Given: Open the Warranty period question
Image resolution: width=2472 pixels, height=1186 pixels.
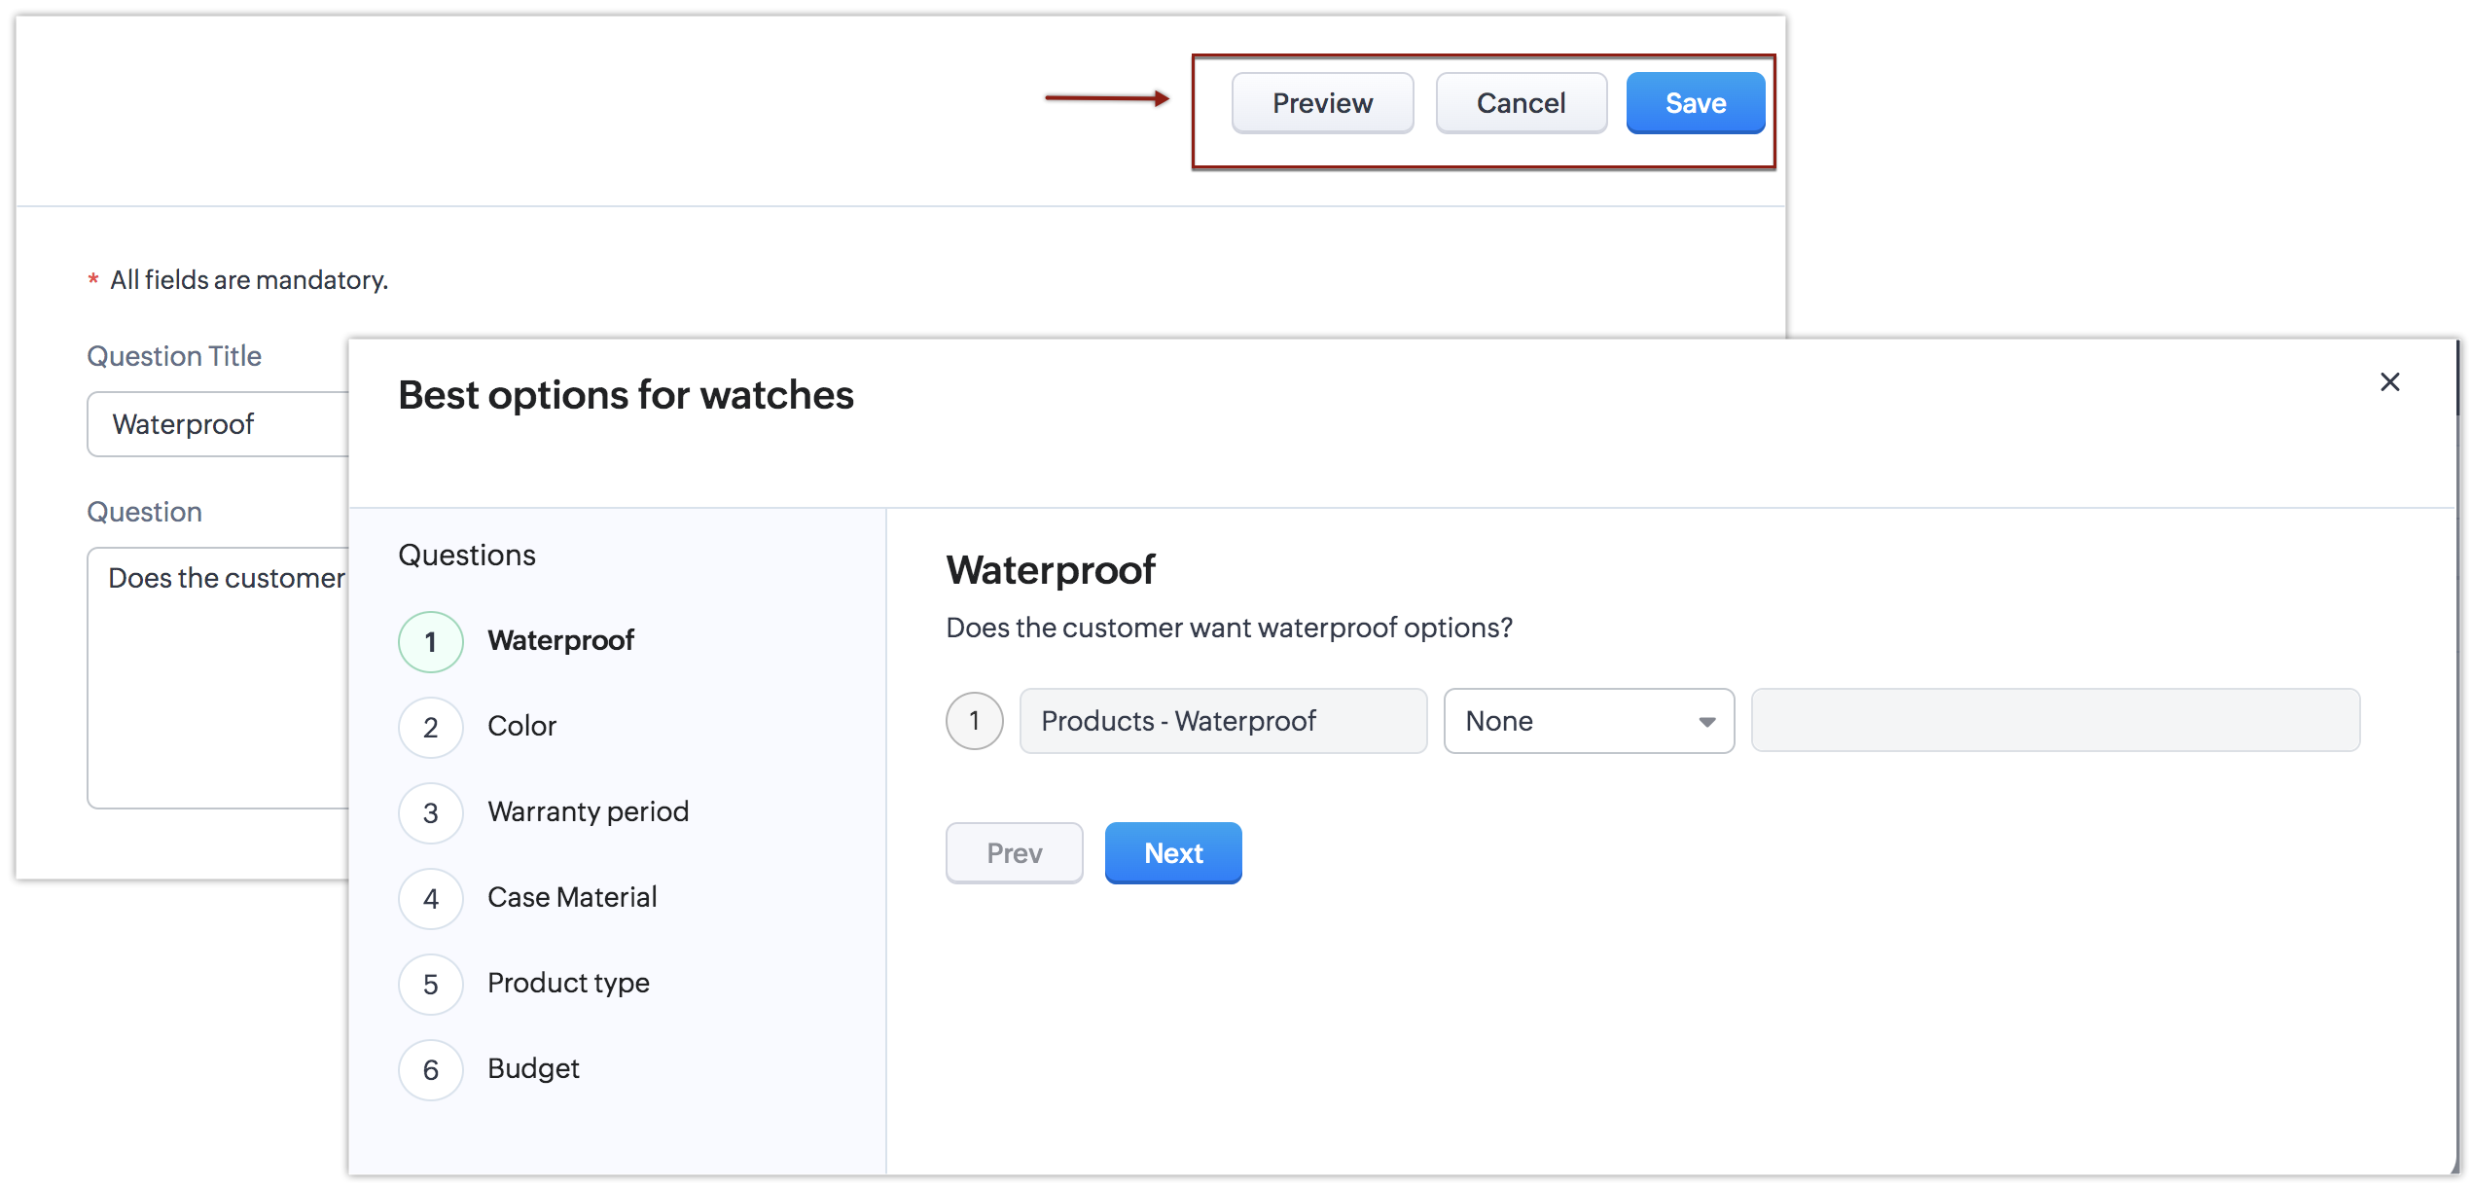Looking at the screenshot, I should coord(588,811).
